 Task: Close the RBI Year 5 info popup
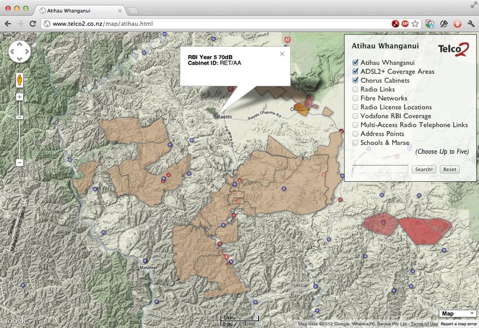(x=282, y=54)
